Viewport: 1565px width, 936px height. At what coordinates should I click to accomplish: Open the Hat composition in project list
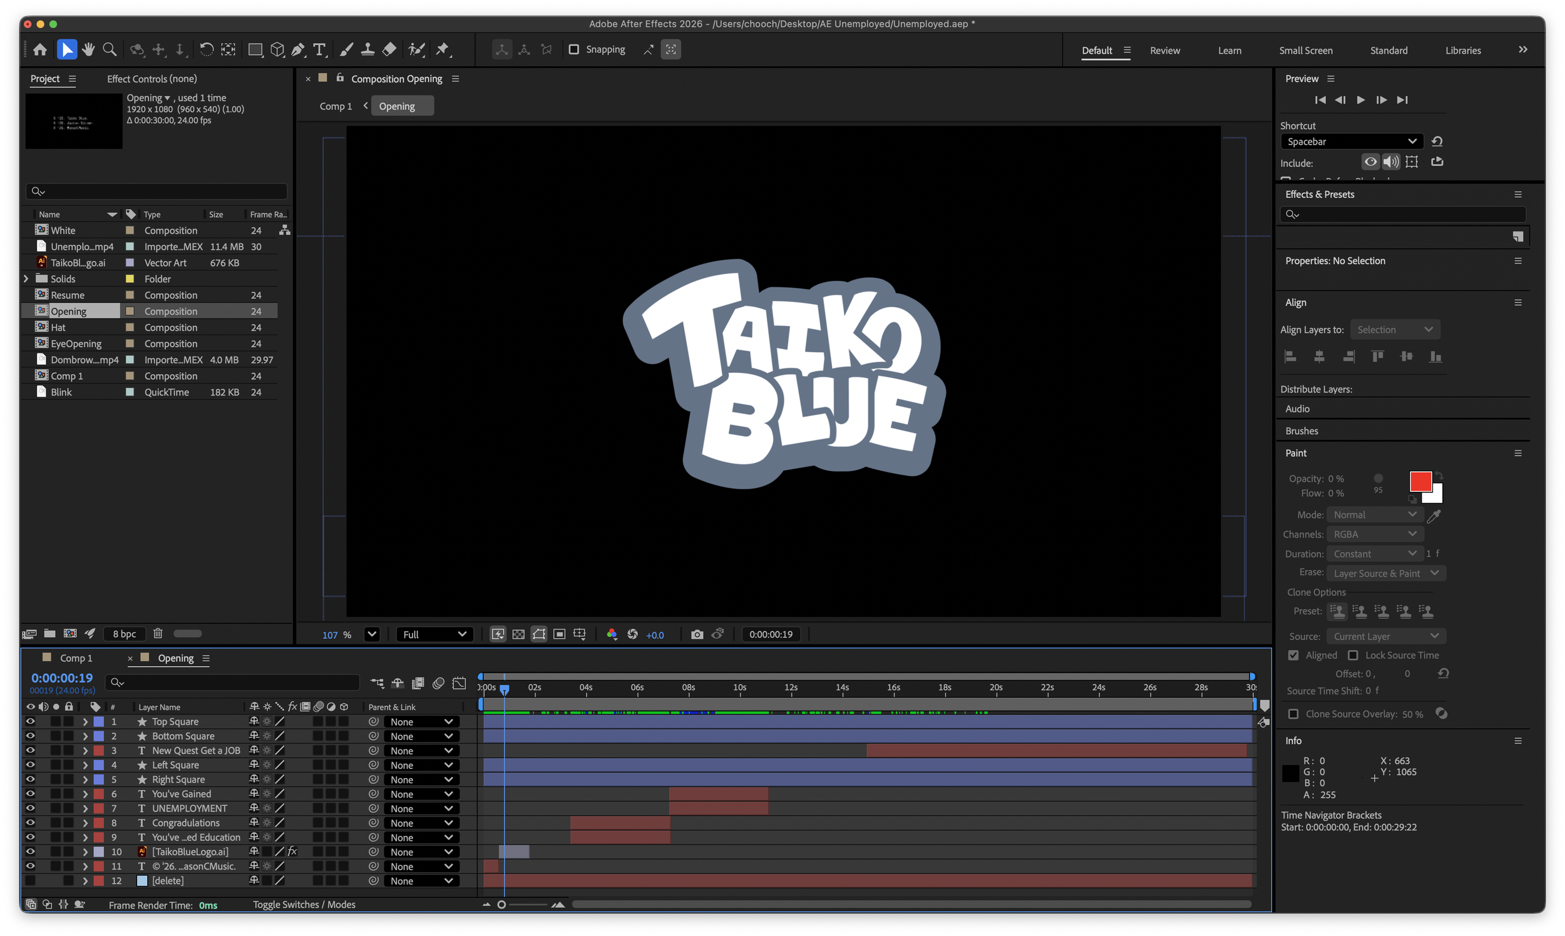(58, 327)
